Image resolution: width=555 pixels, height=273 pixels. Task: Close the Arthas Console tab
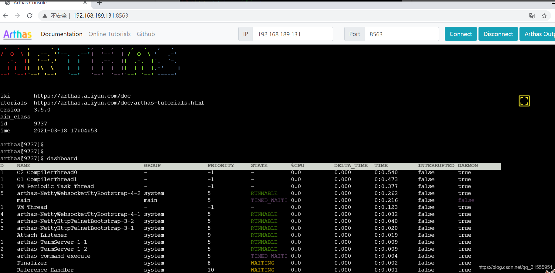[x=85, y=2]
